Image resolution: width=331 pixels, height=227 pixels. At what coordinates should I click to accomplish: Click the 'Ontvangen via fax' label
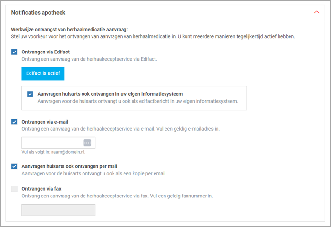click(41, 189)
